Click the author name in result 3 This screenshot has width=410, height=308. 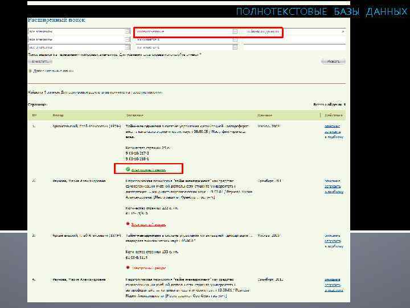pos(87,236)
